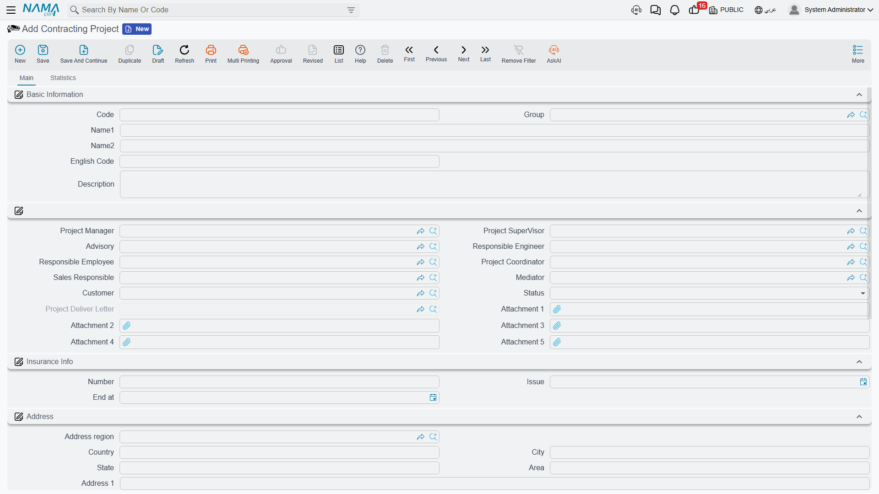This screenshot has height=494, width=879.
Task: Open Mediator record link arrow
Action: point(851,278)
